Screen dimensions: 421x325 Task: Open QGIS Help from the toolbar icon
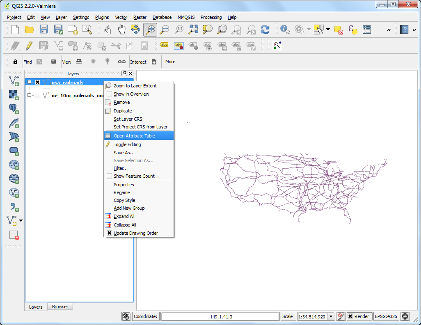tap(404, 30)
